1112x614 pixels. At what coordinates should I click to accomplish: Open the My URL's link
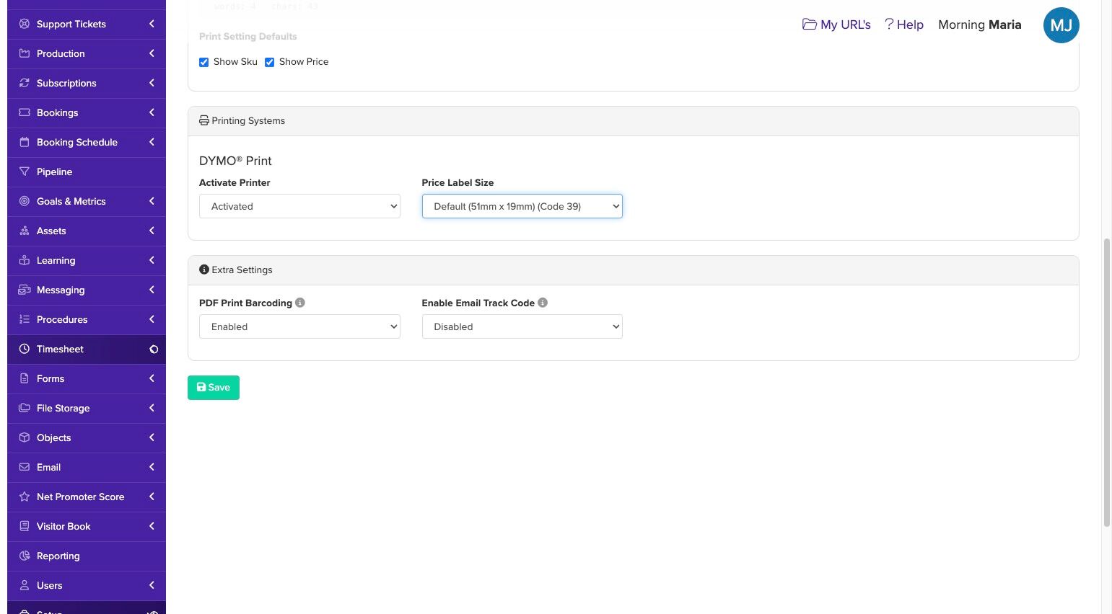point(836,25)
